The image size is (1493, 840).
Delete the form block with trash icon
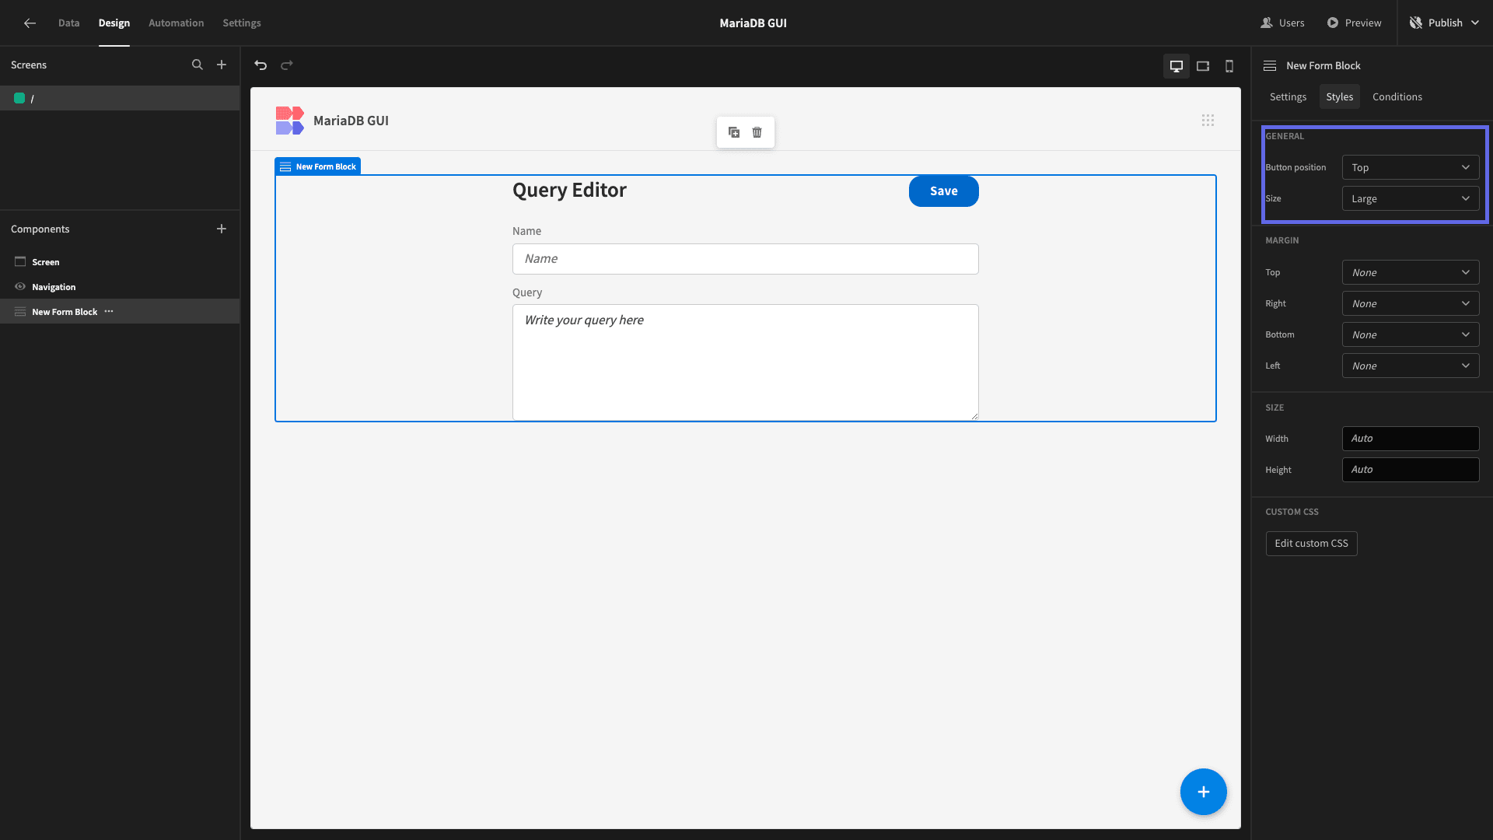click(x=757, y=132)
